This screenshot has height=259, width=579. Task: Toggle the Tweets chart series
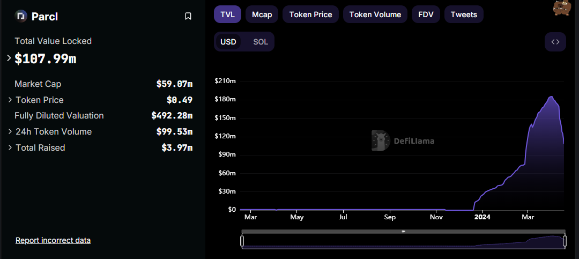pyautogui.click(x=464, y=15)
